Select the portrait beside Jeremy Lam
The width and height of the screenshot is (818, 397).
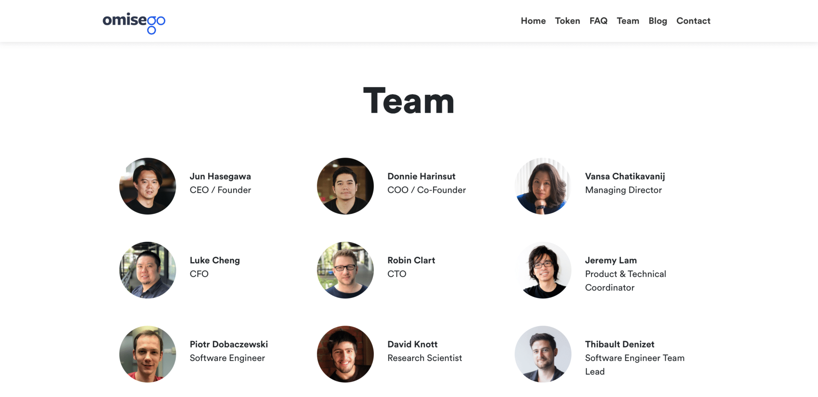(543, 270)
